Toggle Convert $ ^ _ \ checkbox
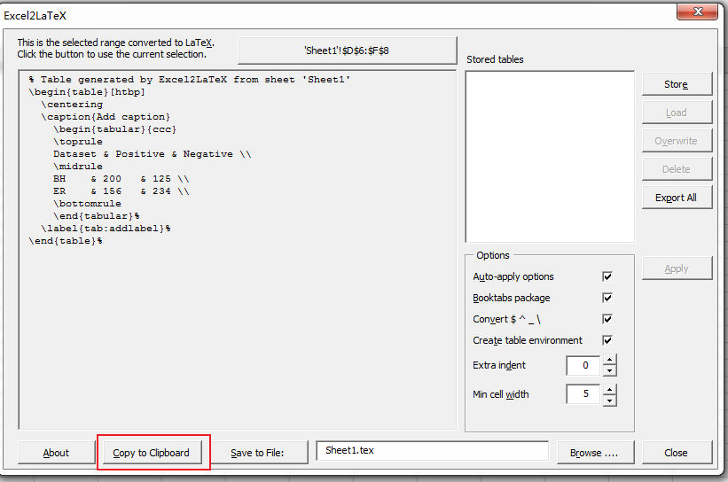Image resolution: width=728 pixels, height=482 pixels. pos(607,319)
